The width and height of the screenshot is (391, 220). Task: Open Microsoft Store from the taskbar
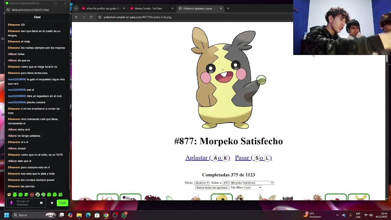[97, 215]
